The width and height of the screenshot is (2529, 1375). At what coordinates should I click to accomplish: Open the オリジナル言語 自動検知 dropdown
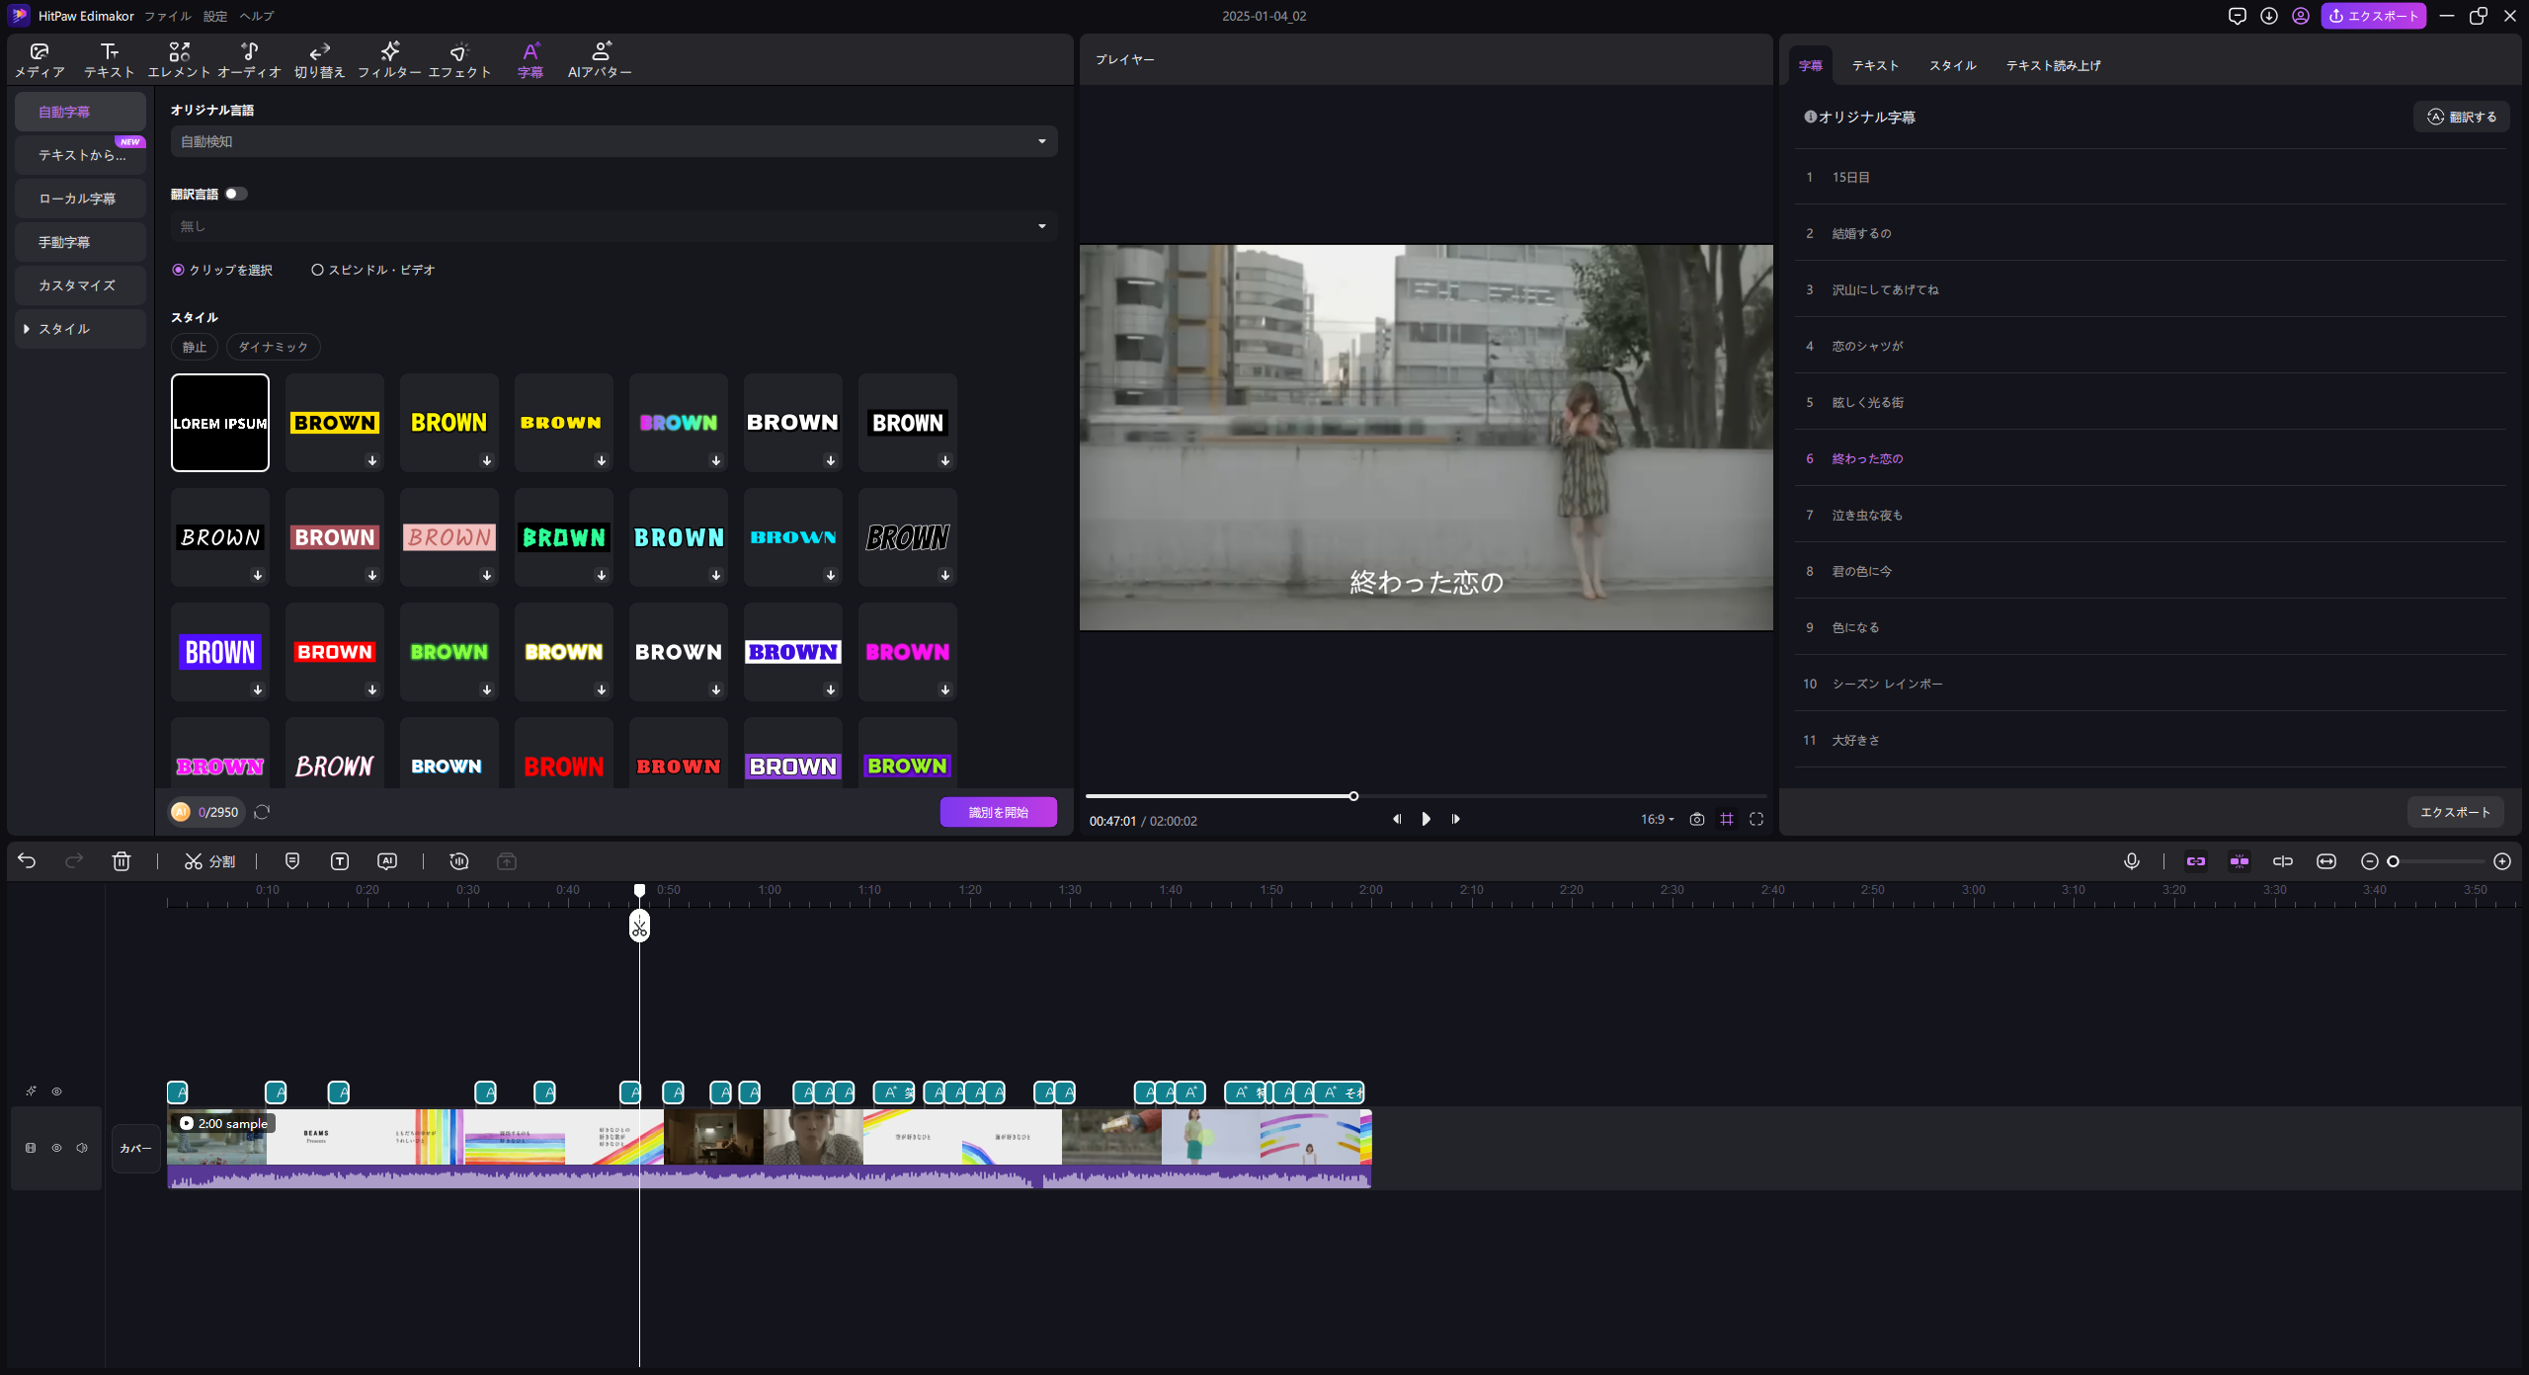613,141
